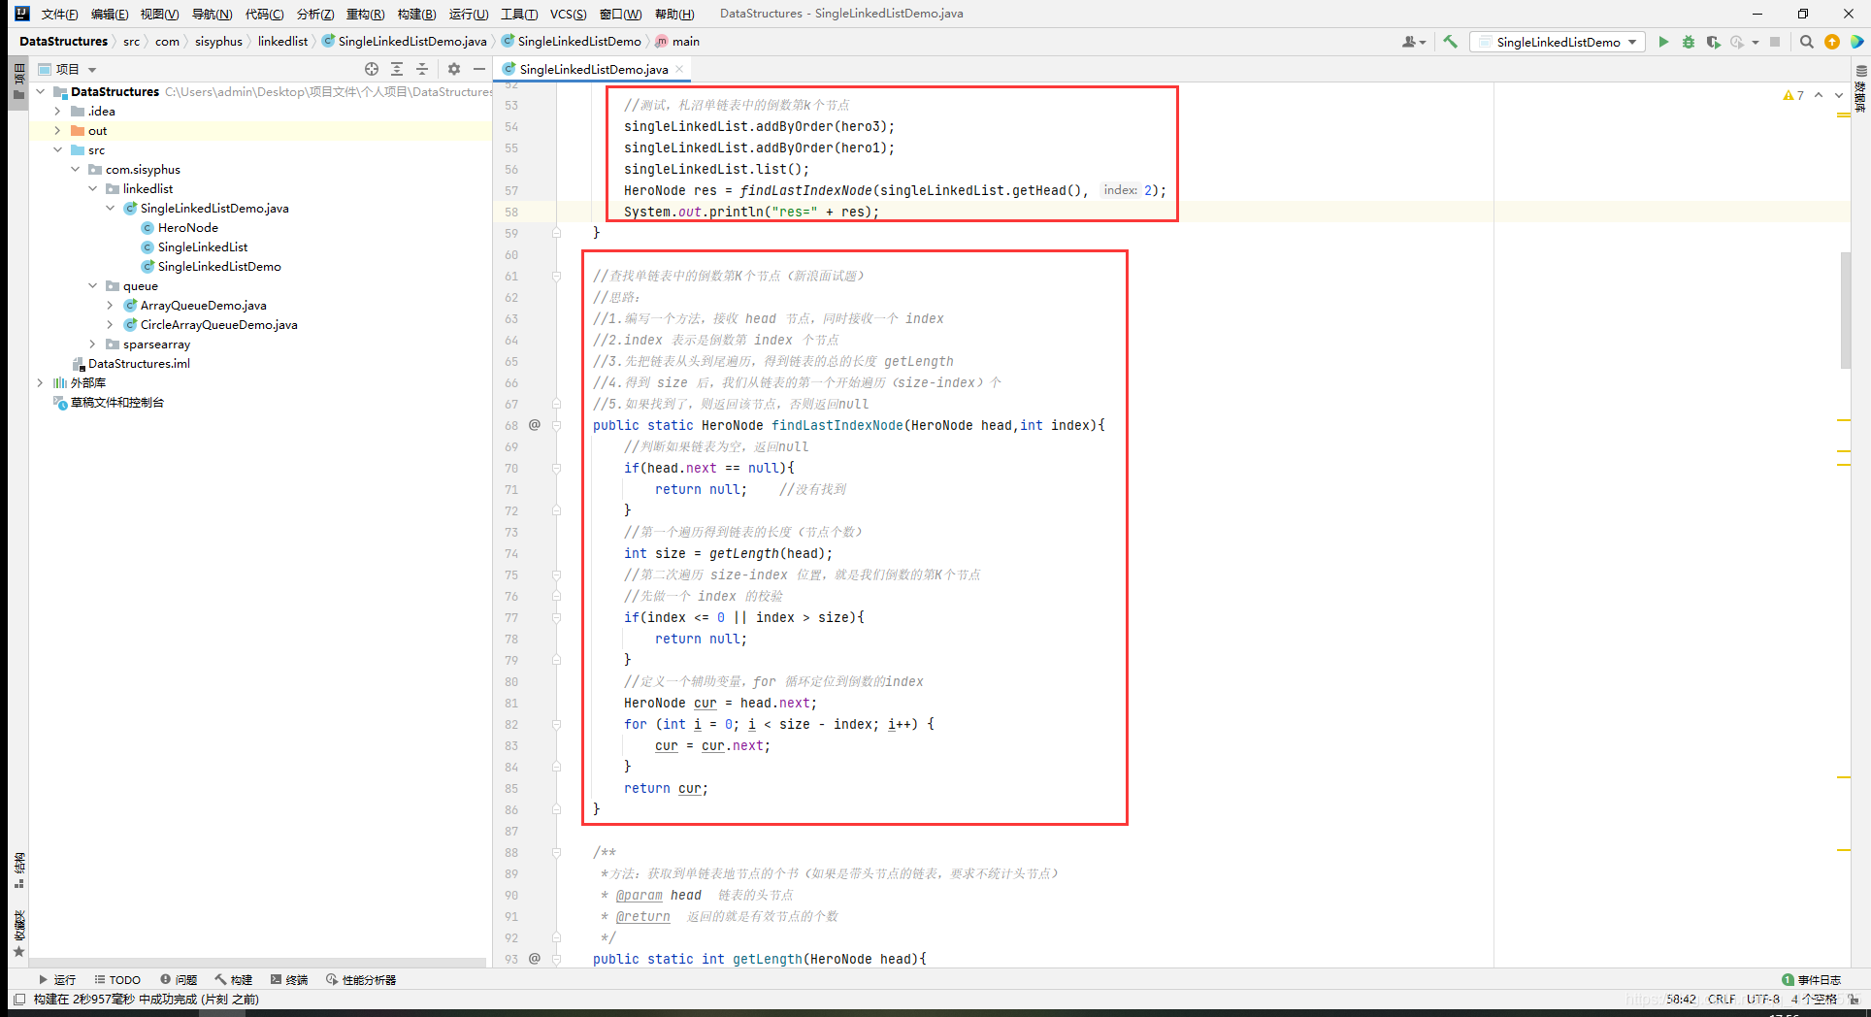
Task: Select 草稿文件和控制台 node
Action: (x=116, y=403)
